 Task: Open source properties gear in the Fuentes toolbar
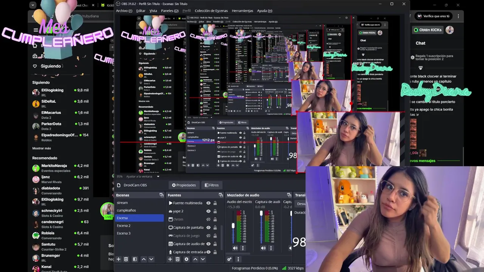click(186, 259)
